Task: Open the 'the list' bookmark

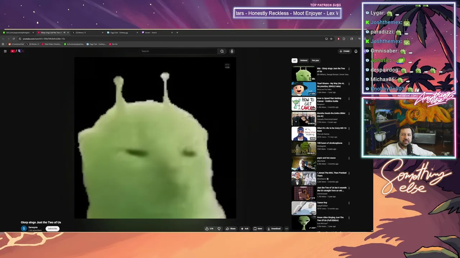Action: [x=113, y=44]
